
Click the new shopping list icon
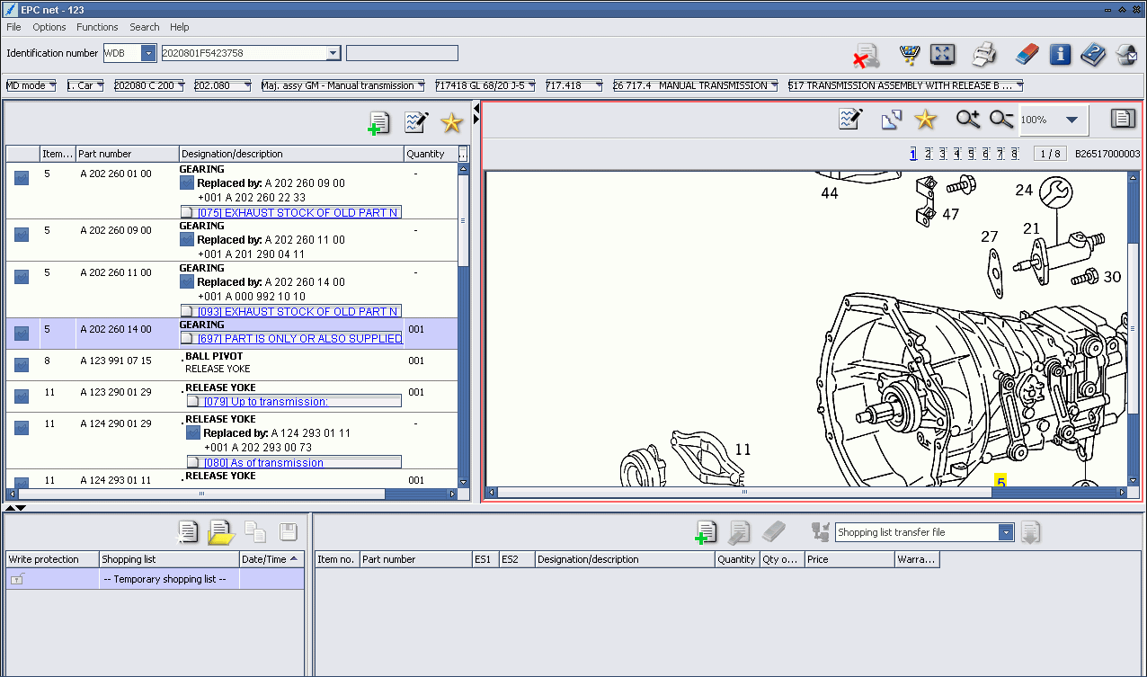[x=188, y=532]
